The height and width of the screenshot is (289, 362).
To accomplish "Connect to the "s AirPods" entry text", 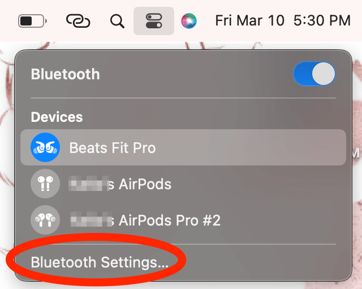I will pyautogui.click(x=140, y=184).
